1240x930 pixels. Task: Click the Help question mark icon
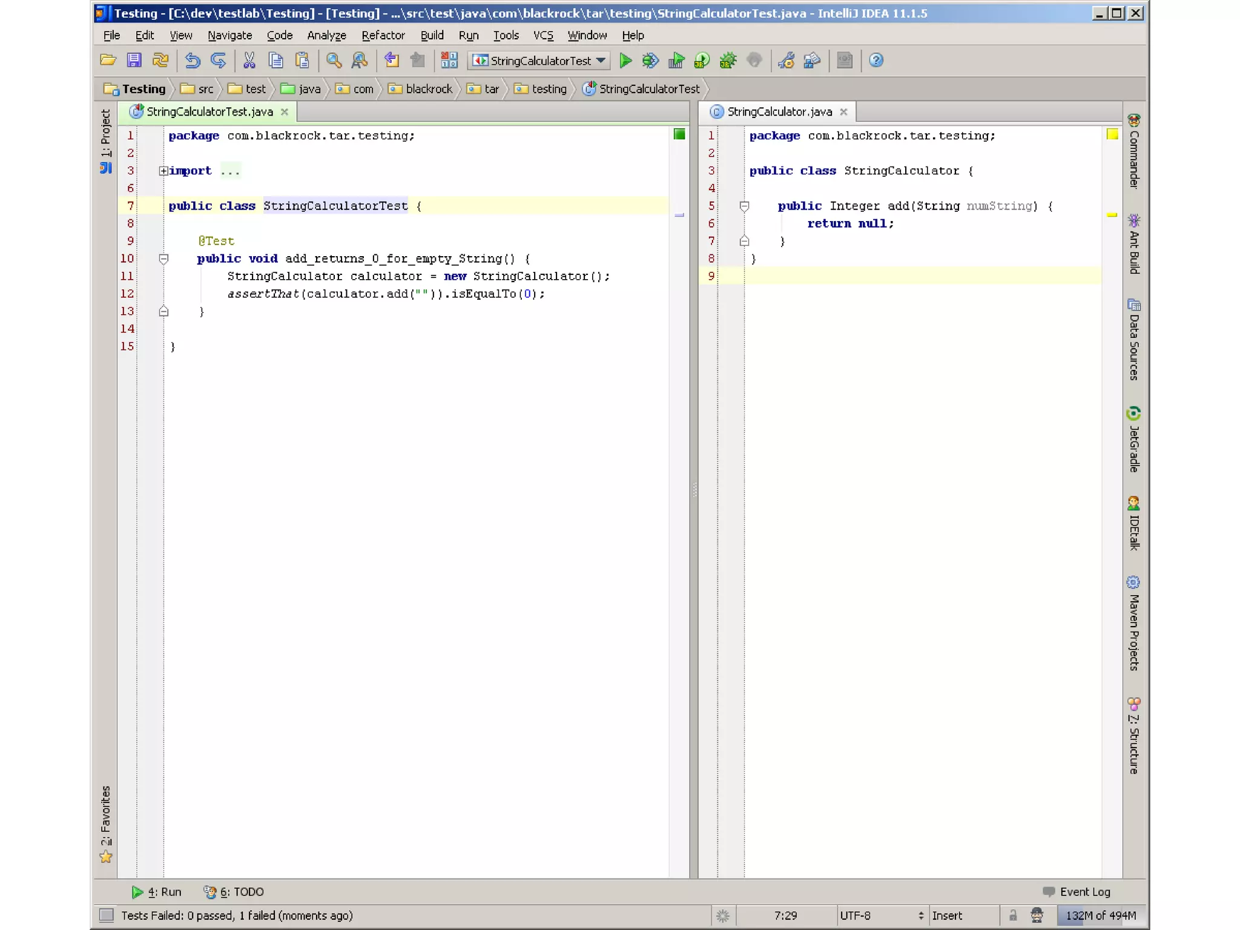point(876,61)
